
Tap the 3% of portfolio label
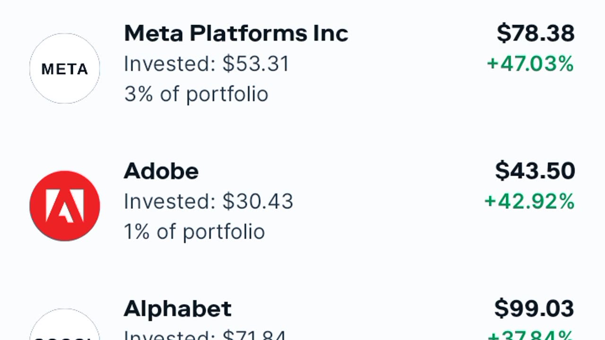point(196,94)
